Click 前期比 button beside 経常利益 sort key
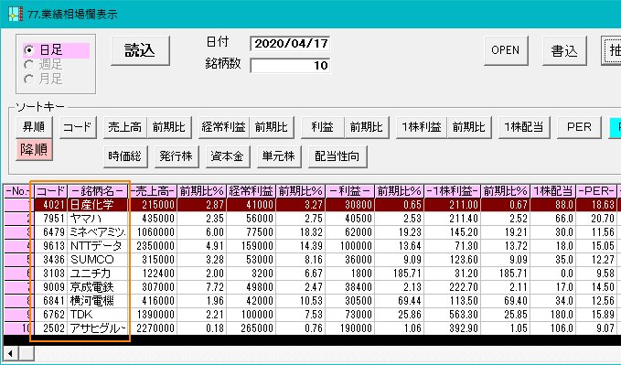 pos(272,127)
